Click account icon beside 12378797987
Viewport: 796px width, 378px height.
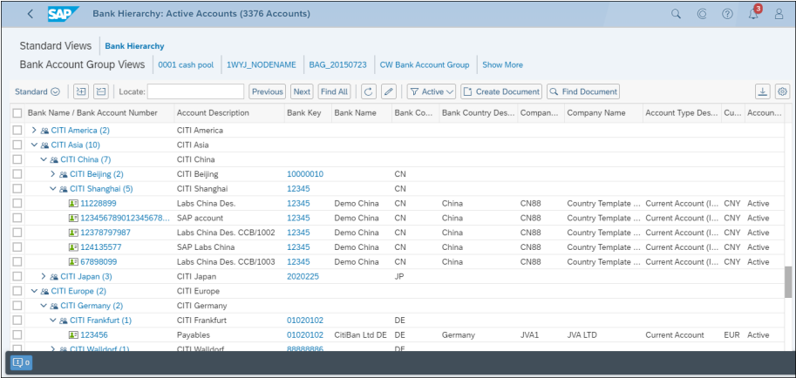(x=73, y=233)
